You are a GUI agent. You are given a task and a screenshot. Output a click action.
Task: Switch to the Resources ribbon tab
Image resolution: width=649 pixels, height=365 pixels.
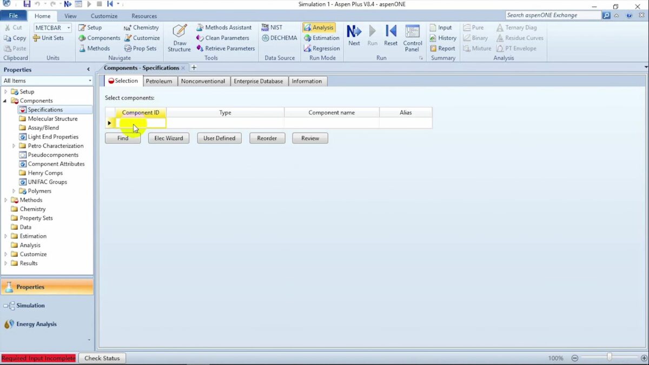coord(144,16)
